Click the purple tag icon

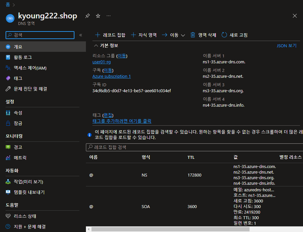8,78
